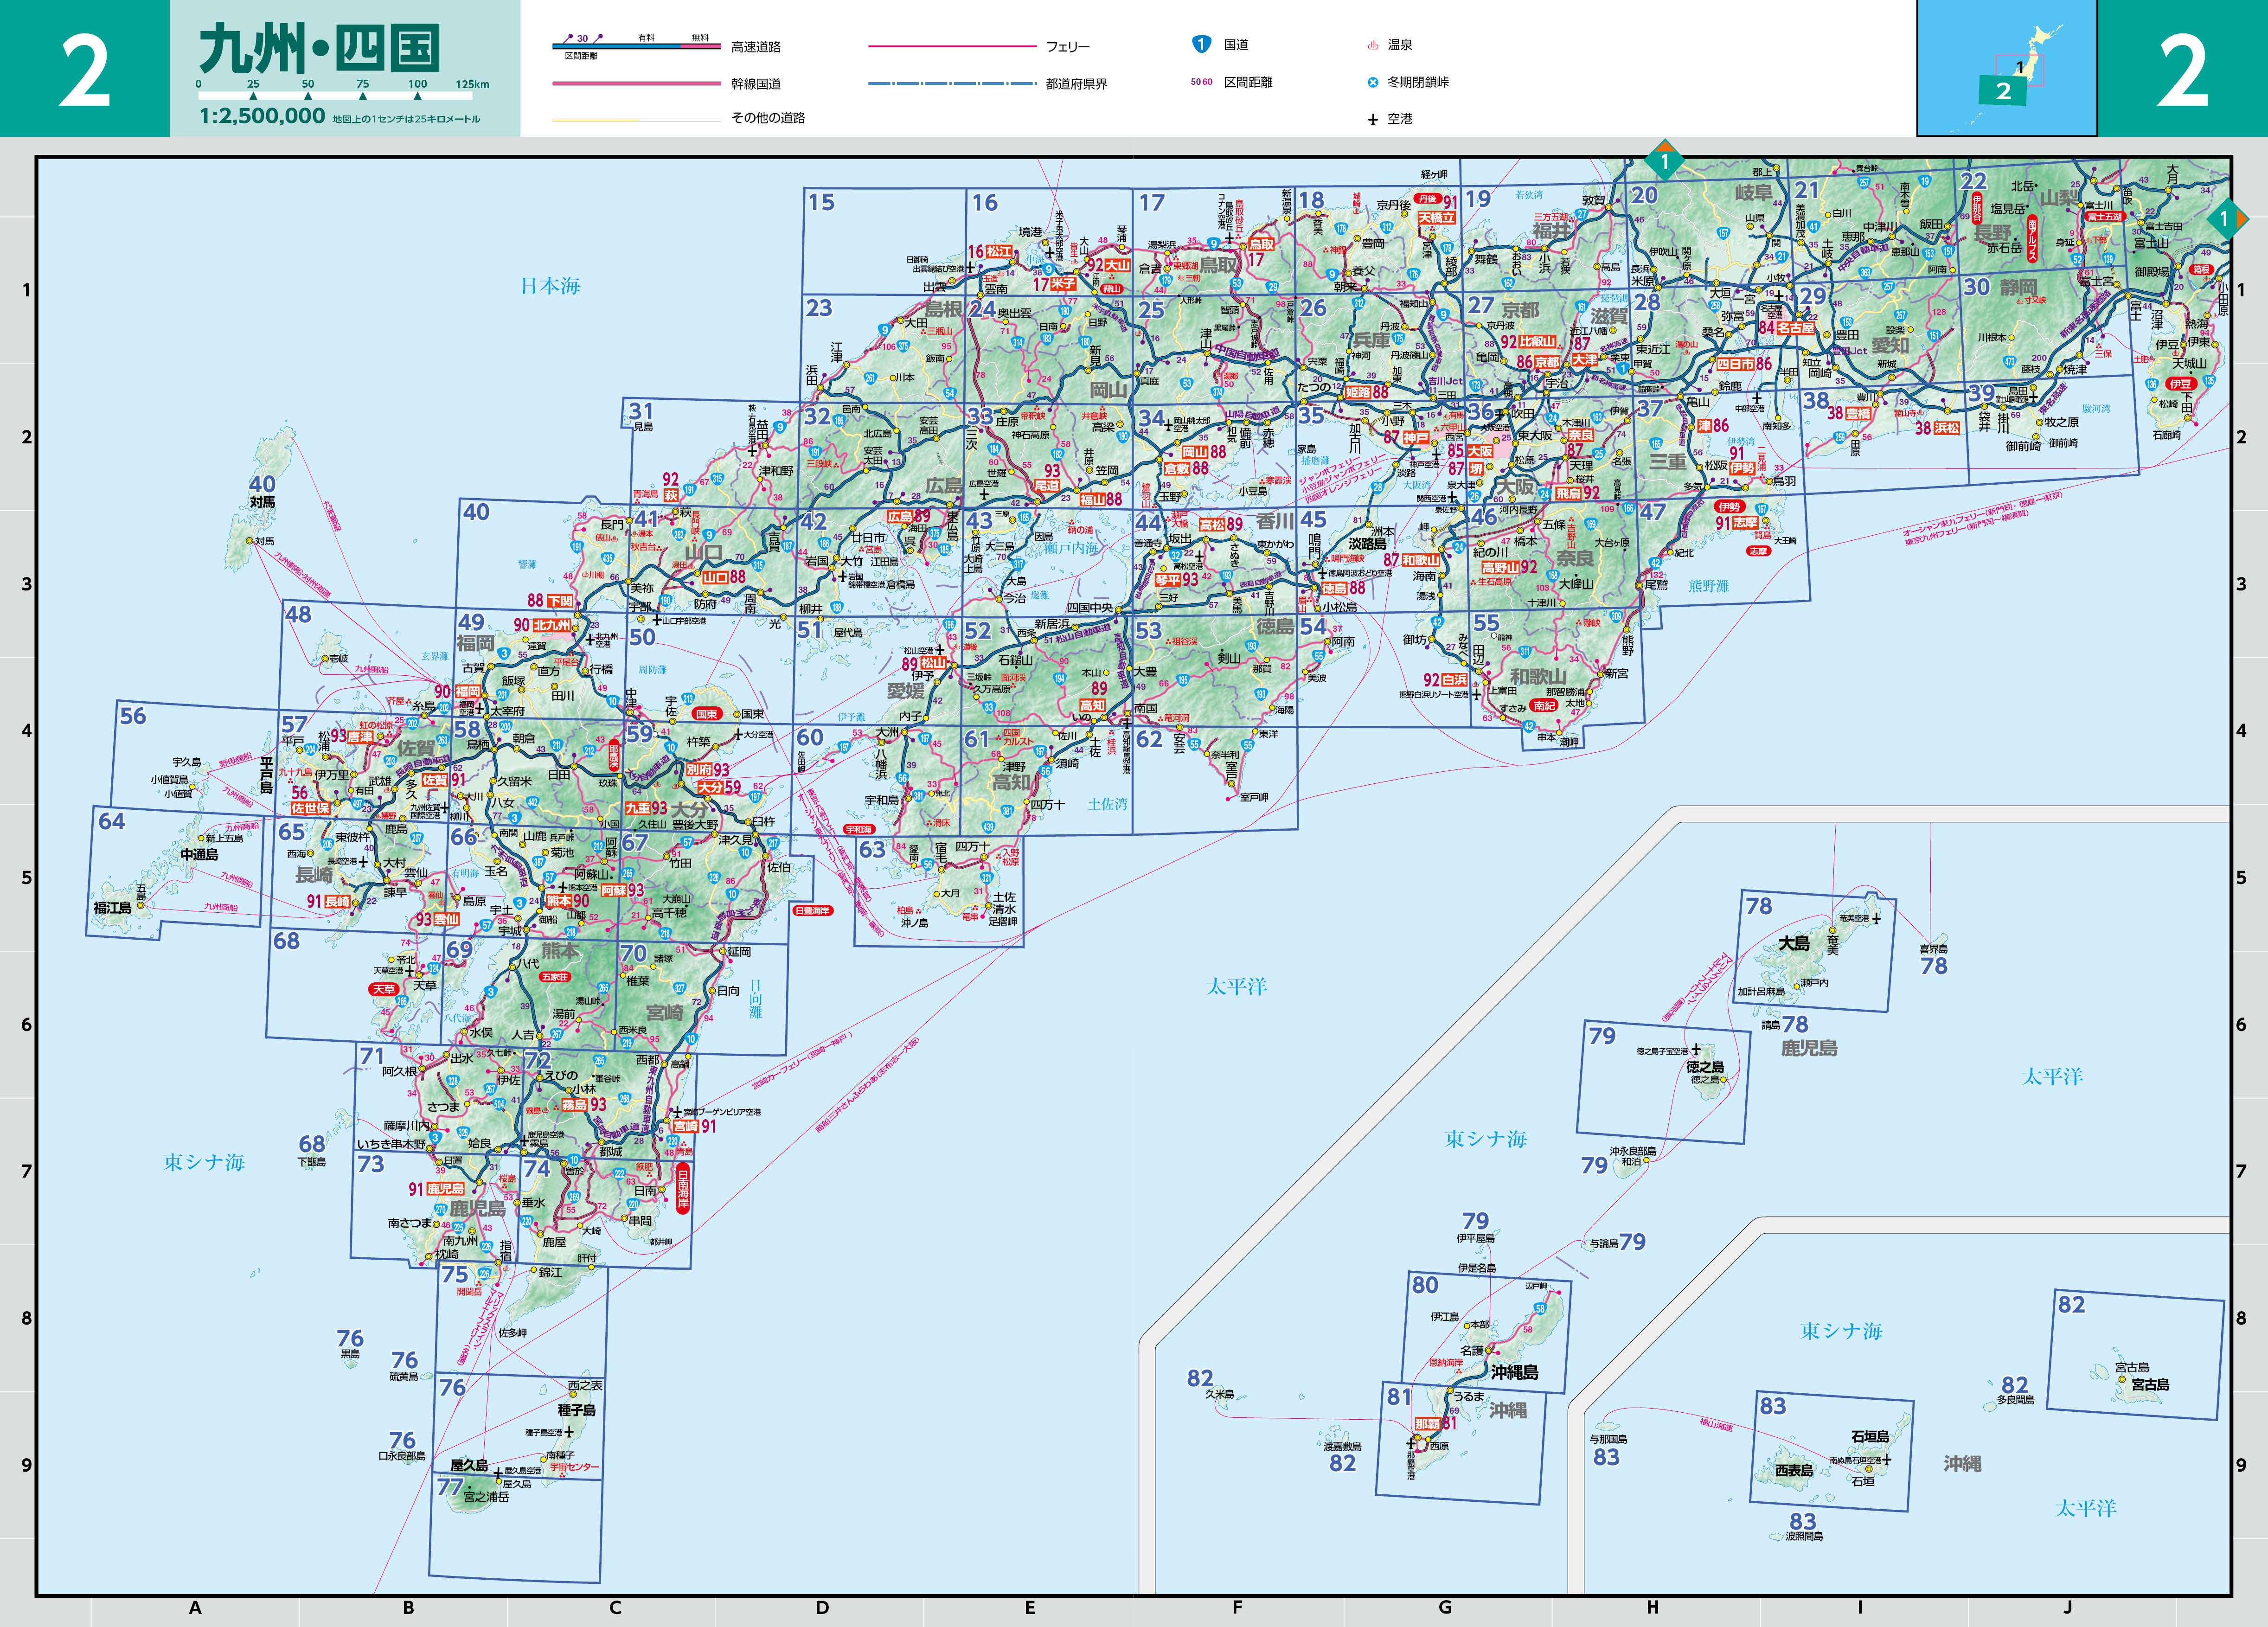Click the 熊野灘 sea label
The width and height of the screenshot is (2268, 1627).
pyautogui.click(x=1709, y=585)
